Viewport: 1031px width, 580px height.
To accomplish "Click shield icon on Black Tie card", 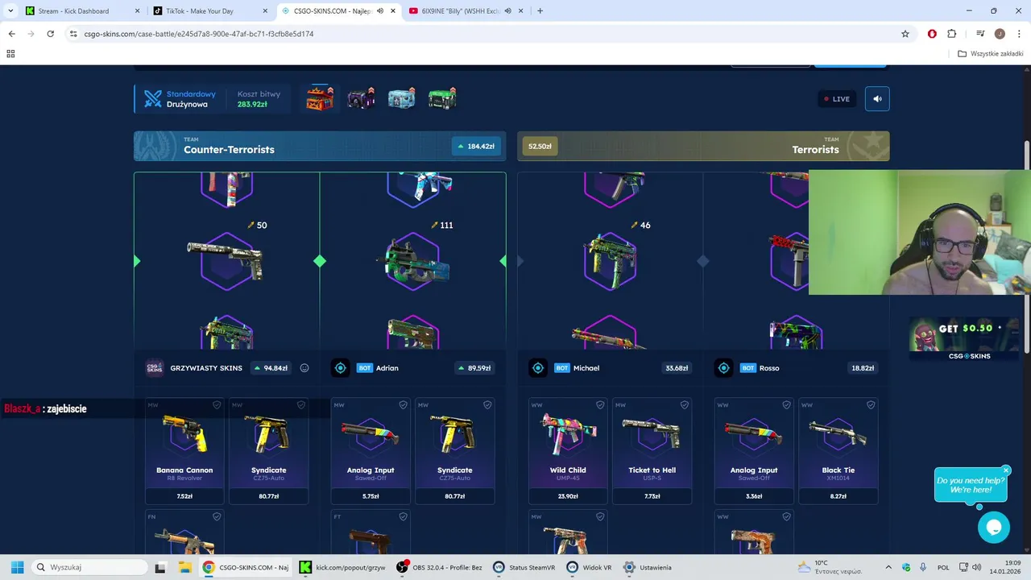I will [x=870, y=405].
